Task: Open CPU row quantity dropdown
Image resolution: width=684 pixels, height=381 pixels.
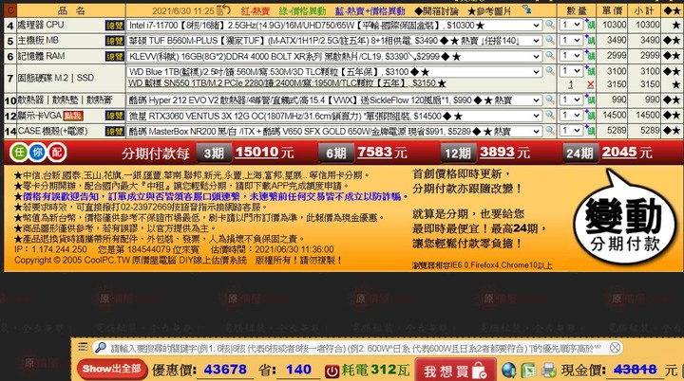Action: 571,25
